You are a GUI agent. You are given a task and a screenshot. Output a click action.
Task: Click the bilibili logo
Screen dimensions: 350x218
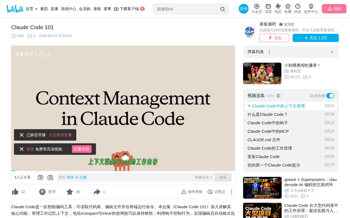(x=15, y=9)
